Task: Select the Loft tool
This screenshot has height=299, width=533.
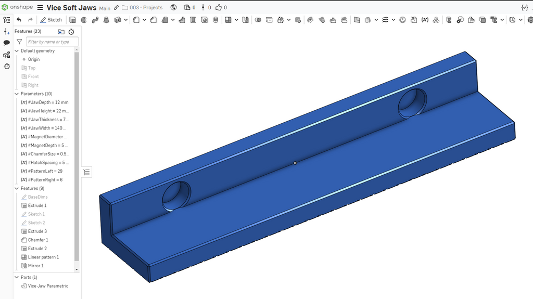Action: (x=106, y=20)
